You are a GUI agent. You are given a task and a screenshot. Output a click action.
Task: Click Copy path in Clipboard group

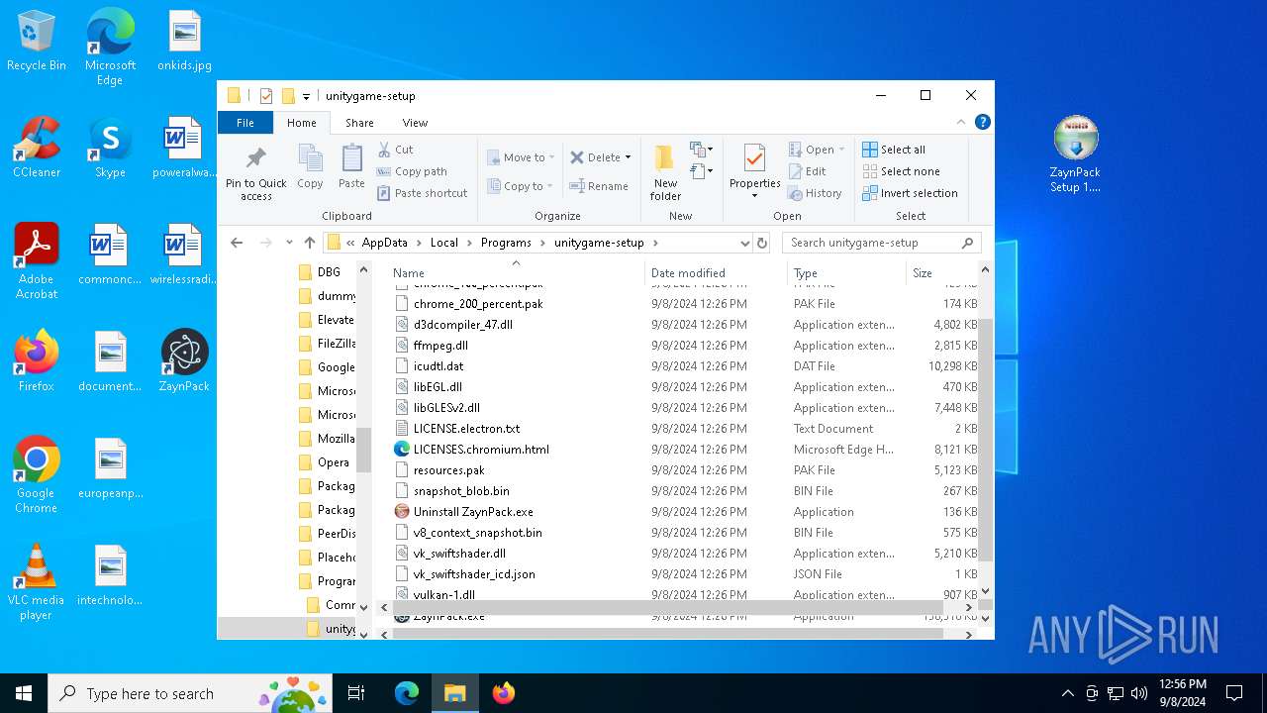[412, 171]
